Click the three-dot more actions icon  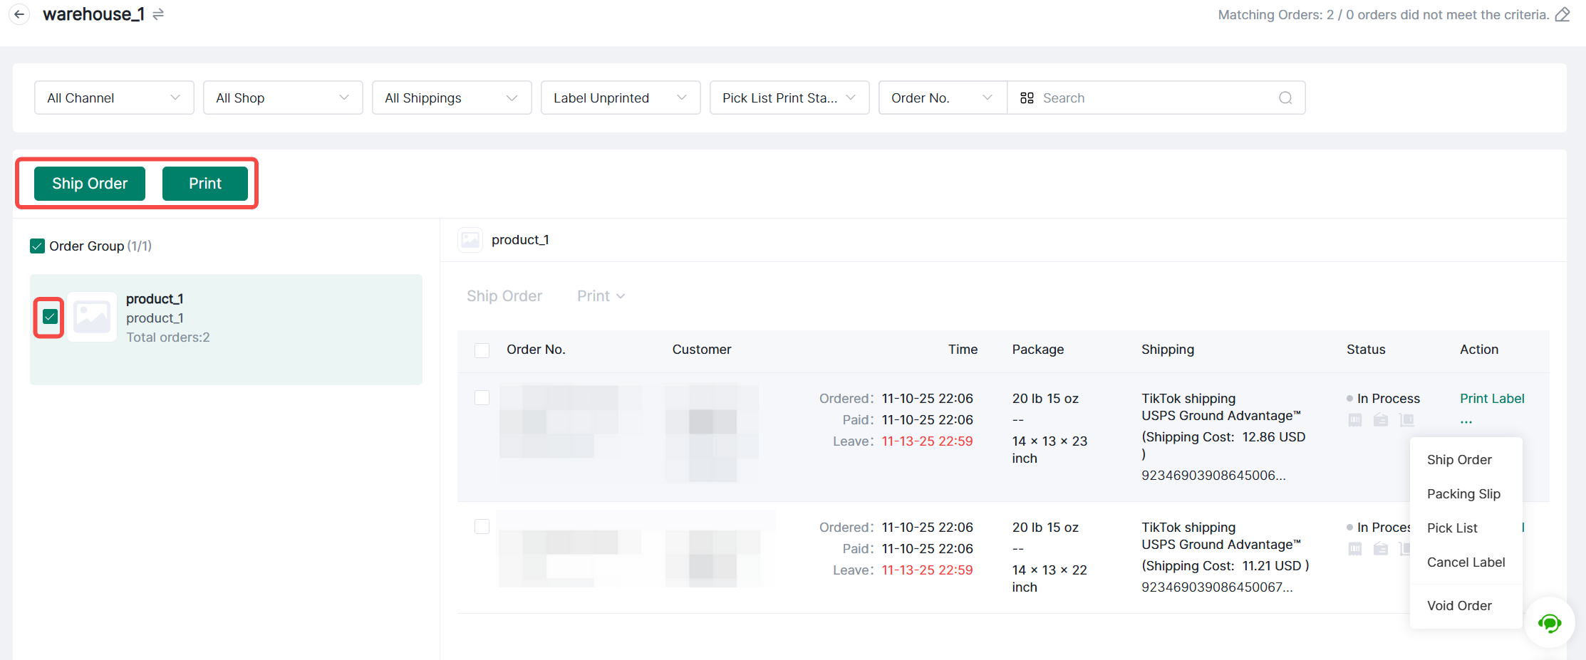[1466, 421]
